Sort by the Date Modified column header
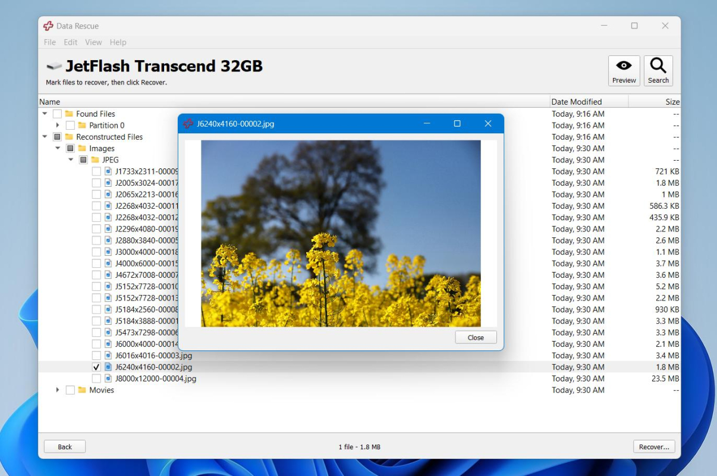 tap(589, 102)
